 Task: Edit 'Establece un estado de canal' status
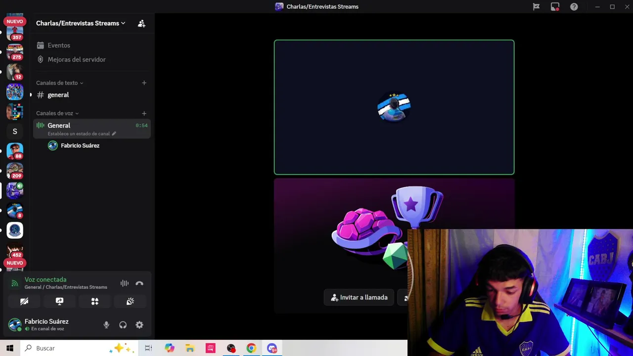(x=82, y=133)
